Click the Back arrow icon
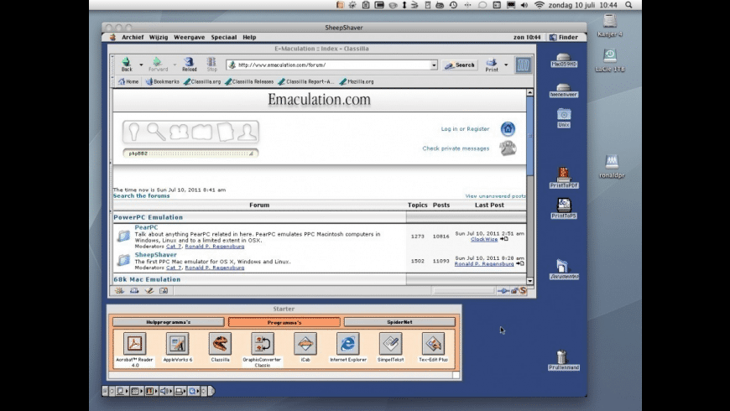 127,63
